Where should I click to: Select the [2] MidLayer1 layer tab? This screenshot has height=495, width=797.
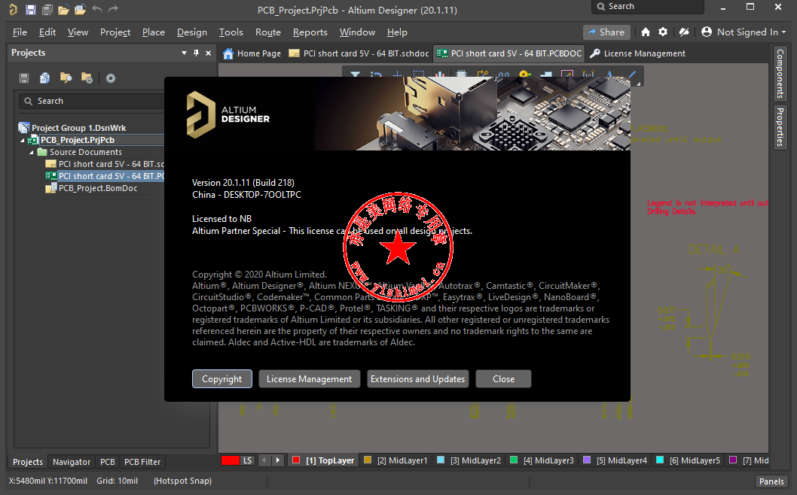pyautogui.click(x=396, y=460)
